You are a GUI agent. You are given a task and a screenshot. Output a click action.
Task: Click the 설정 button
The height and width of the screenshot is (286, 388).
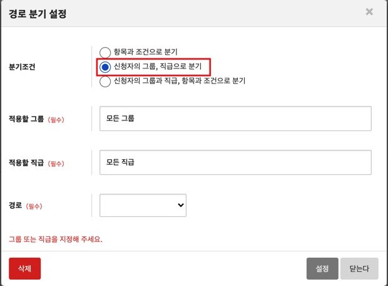coord(322,268)
